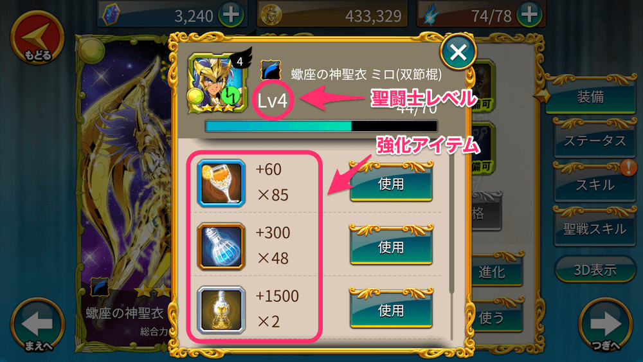Tap the plus icon next to 3,240 gems
The height and width of the screenshot is (362, 643).
(231, 14)
